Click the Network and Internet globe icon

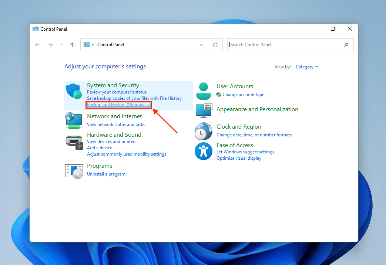[x=74, y=120]
